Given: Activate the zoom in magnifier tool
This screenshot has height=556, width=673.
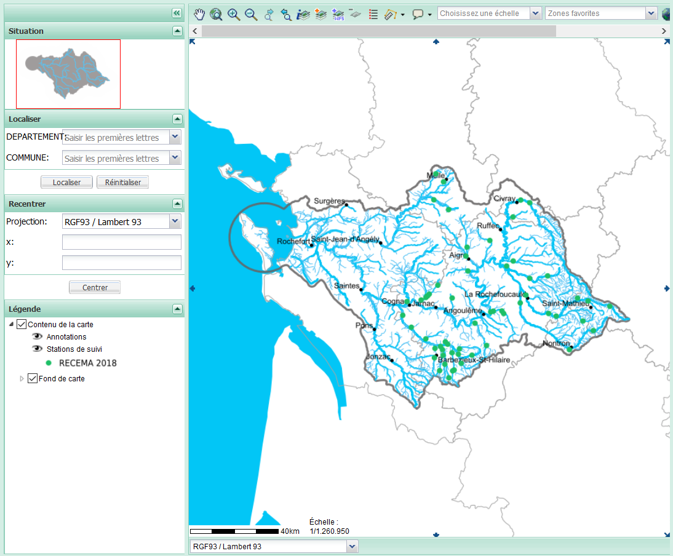Looking at the screenshot, I should 234,14.
